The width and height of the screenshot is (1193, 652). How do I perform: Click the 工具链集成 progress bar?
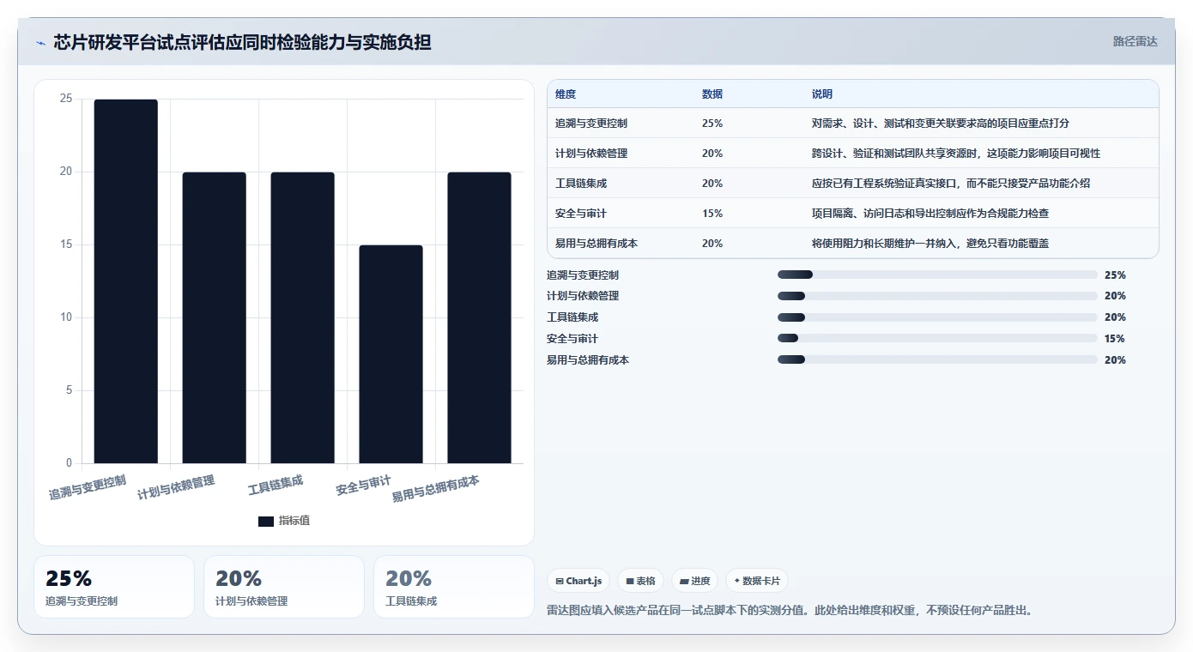[x=937, y=317]
